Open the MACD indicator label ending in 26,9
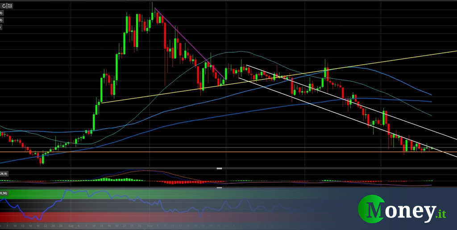Viewport: 457px width, 230px height. click(x=4, y=174)
